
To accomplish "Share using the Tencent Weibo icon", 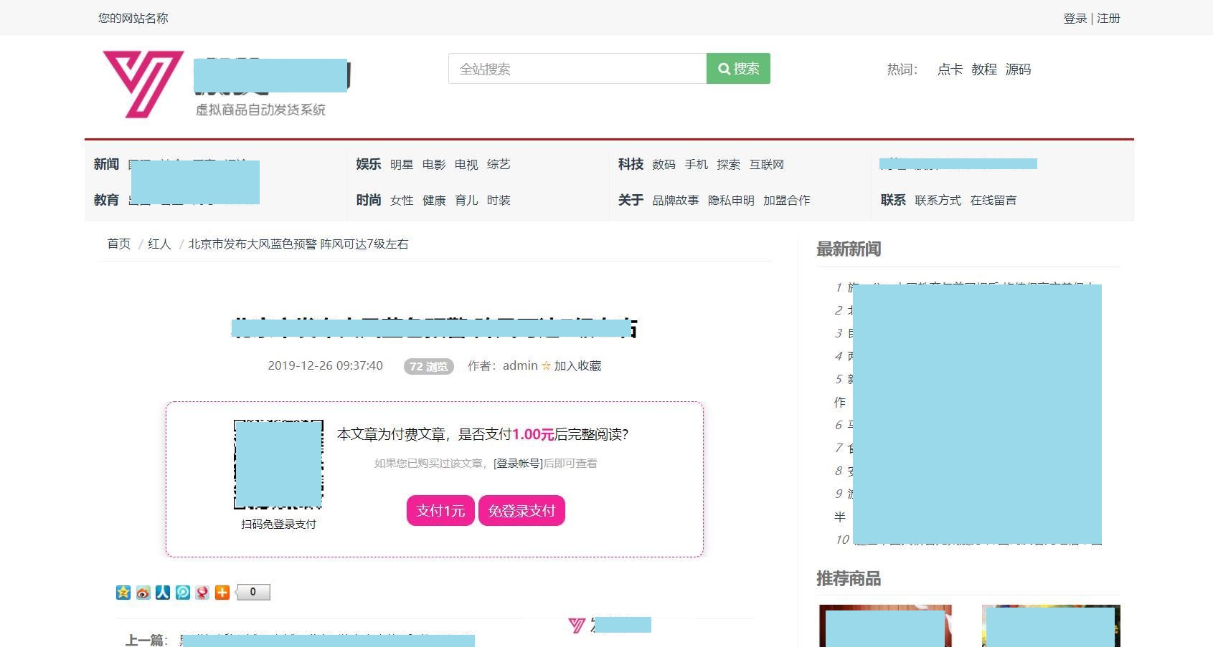I will pos(183,593).
